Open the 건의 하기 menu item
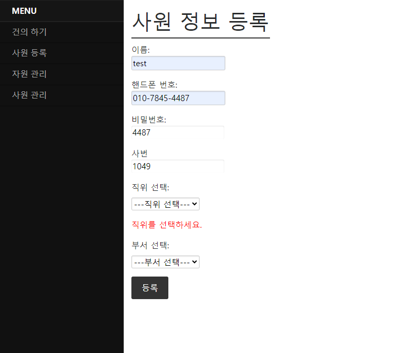Screen dimensions: 406x353 click(62, 32)
